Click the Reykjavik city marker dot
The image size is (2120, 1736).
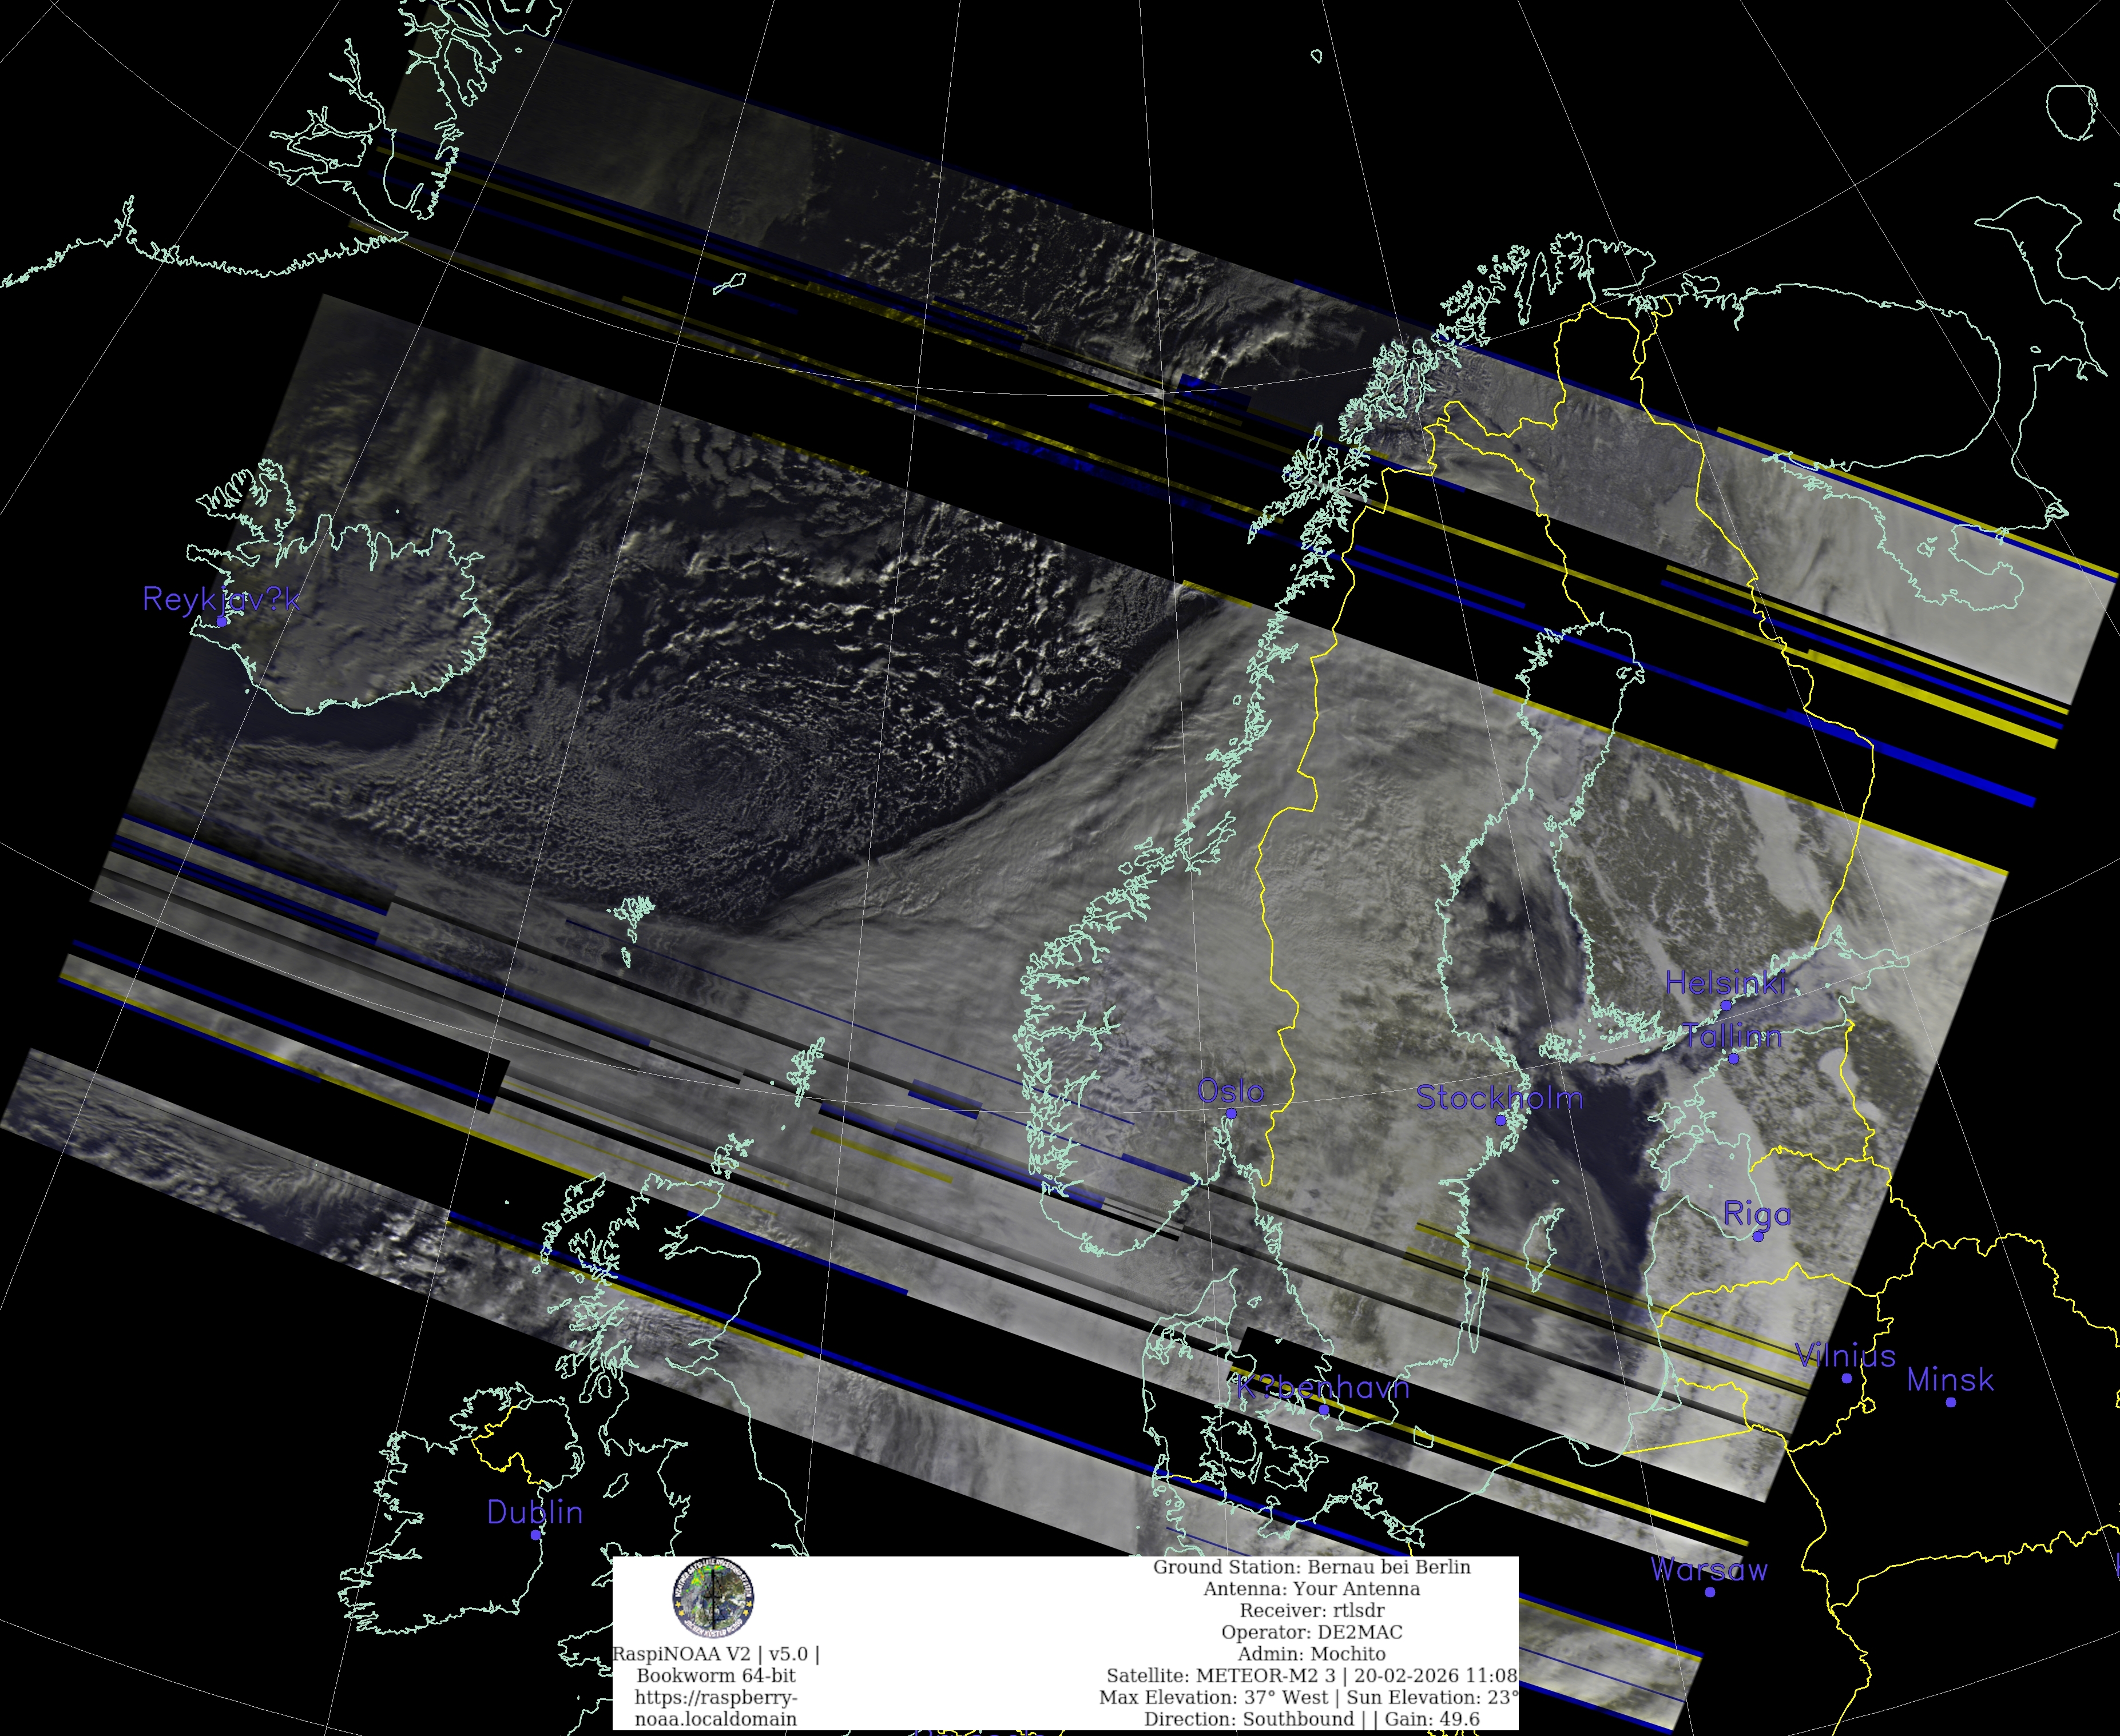coord(222,621)
